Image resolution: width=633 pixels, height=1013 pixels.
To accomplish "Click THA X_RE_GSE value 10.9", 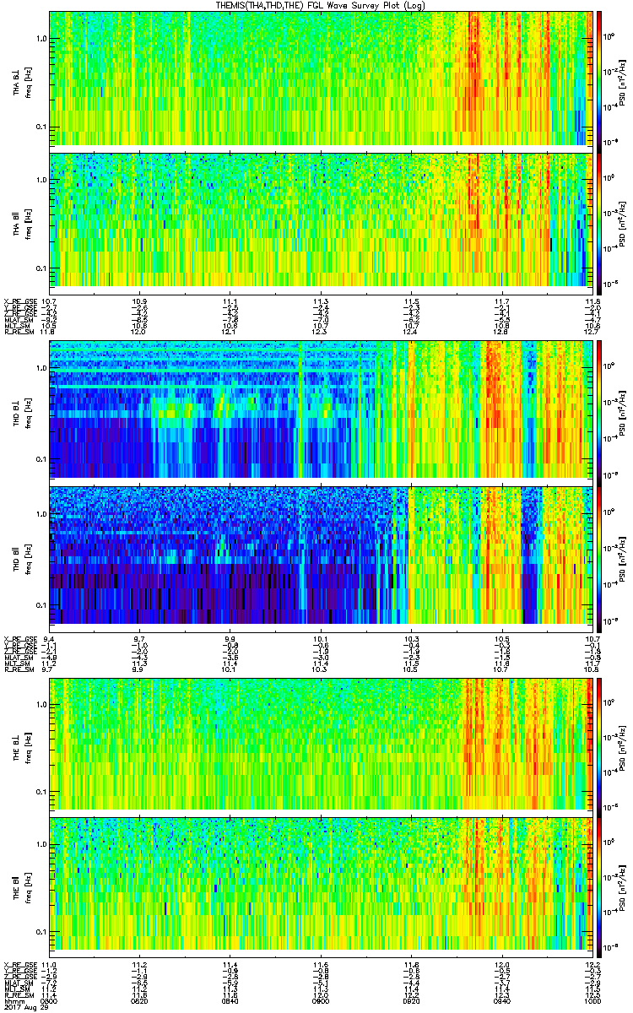I will [140, 301].
